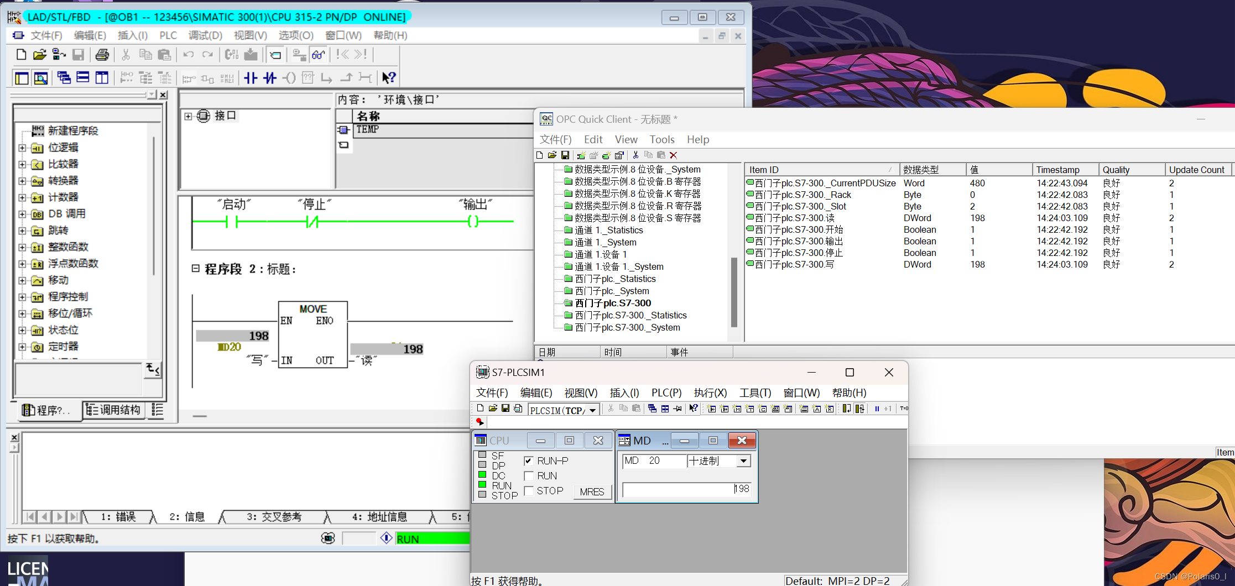Screen dimensions: 1235x586
Task: Click the Download to PLC icon in LAD toolbar
Action: click(251, 54)
